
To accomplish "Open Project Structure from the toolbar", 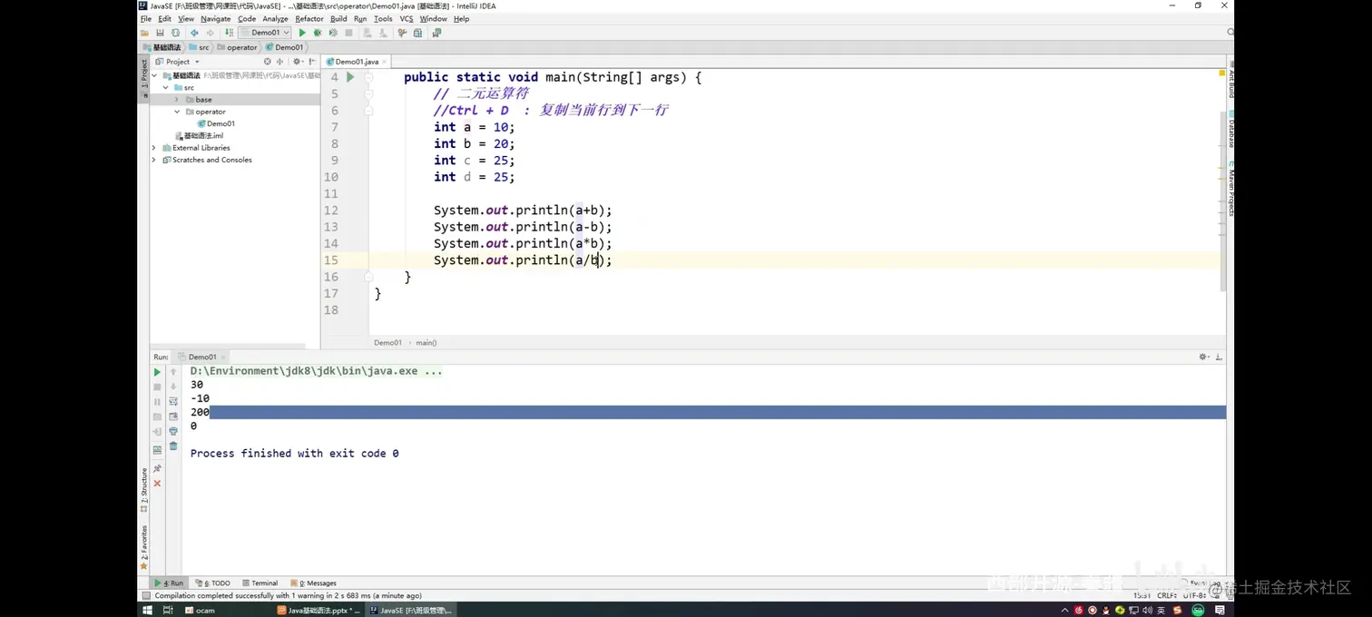I will [x=417, y=33].
